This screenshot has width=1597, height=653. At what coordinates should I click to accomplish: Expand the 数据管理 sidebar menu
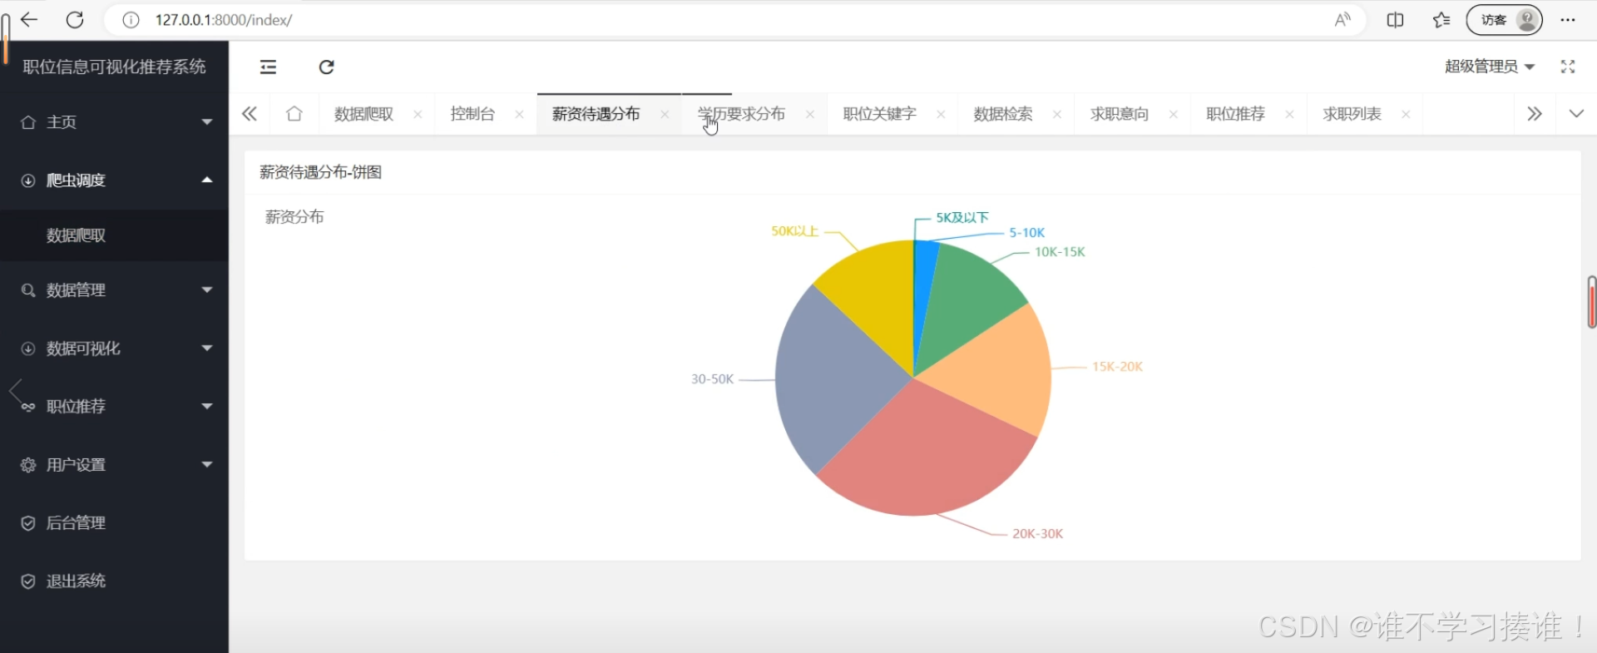click(x=115, y=290)
